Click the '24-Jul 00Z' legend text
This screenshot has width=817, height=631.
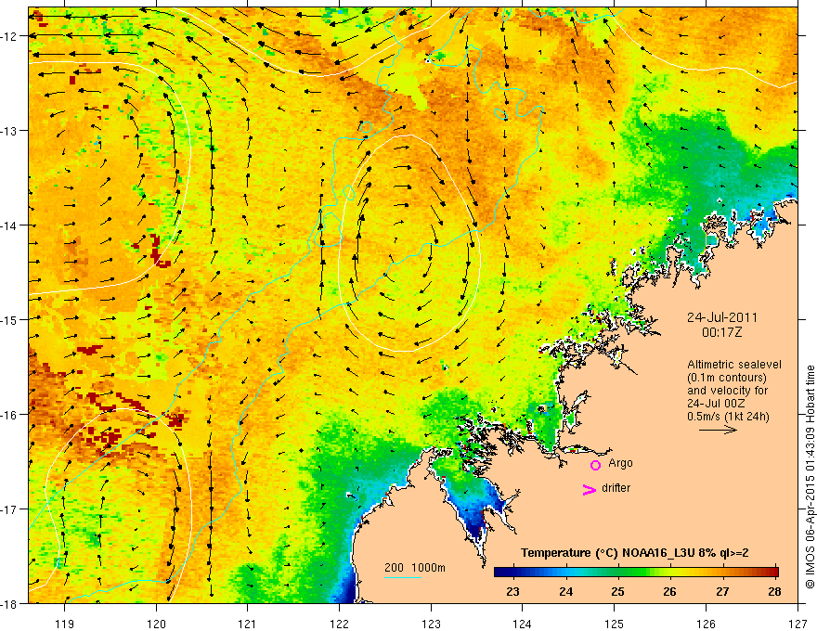point(716,404)
